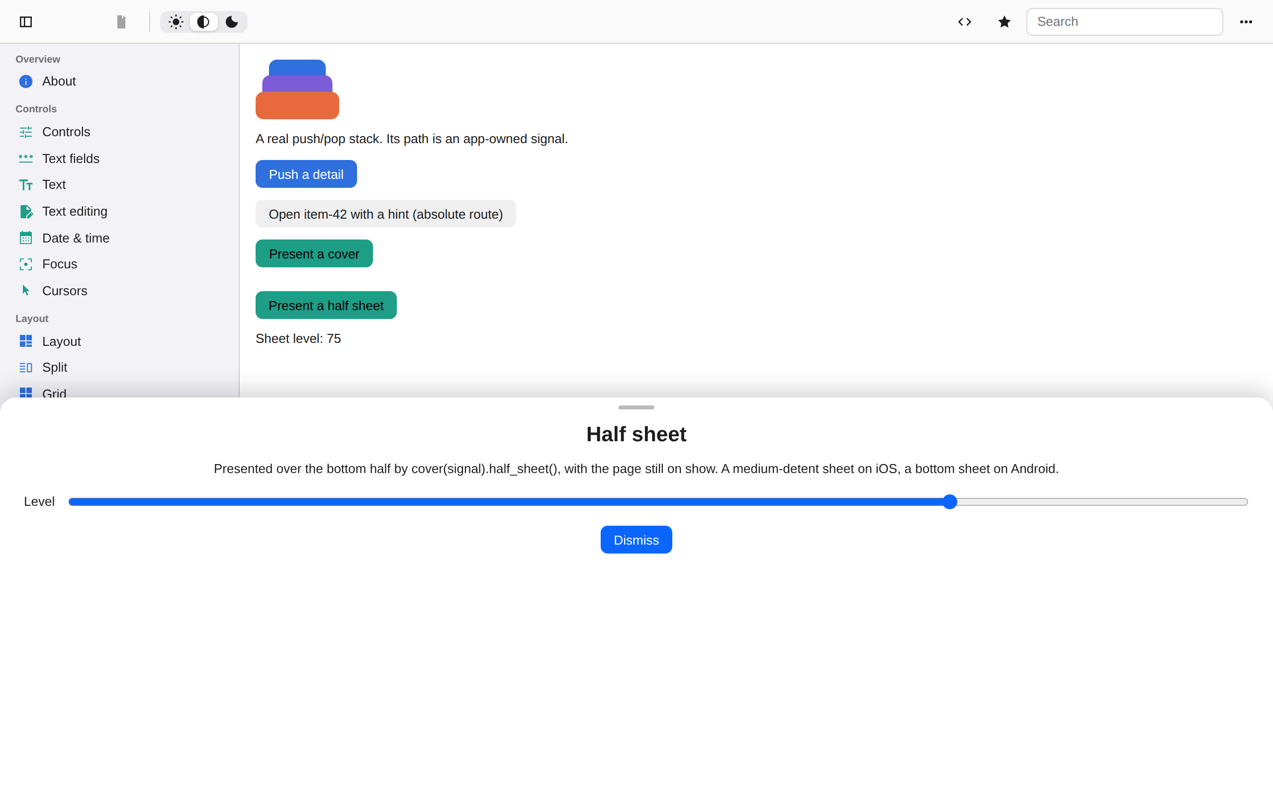This screenshot has height=795, width=1273.
Task: Open the three-dot more menu
Action: click(x=1246, y=21)
